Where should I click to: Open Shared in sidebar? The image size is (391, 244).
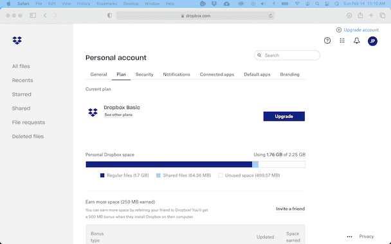pyautogui.click(x=21, y=109)
